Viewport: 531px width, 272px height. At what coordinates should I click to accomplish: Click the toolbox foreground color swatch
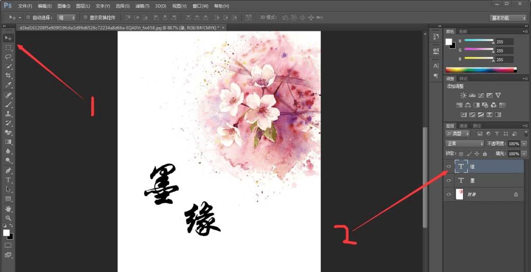(x=6, y=233)
